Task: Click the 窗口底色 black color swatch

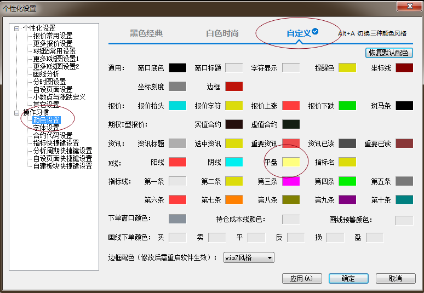Action: click(x=177, y=68)
